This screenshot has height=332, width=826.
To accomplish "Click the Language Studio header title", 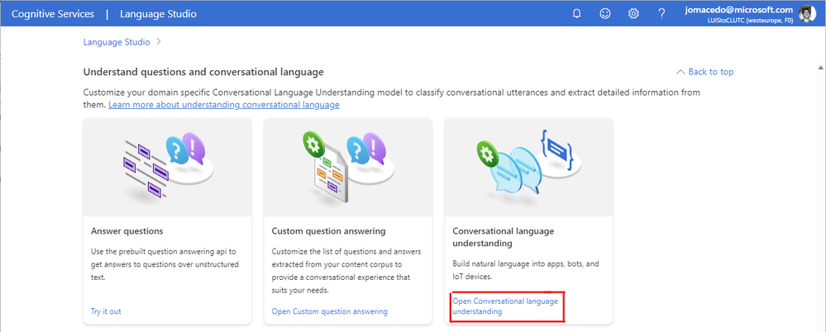I will (158, 14).
